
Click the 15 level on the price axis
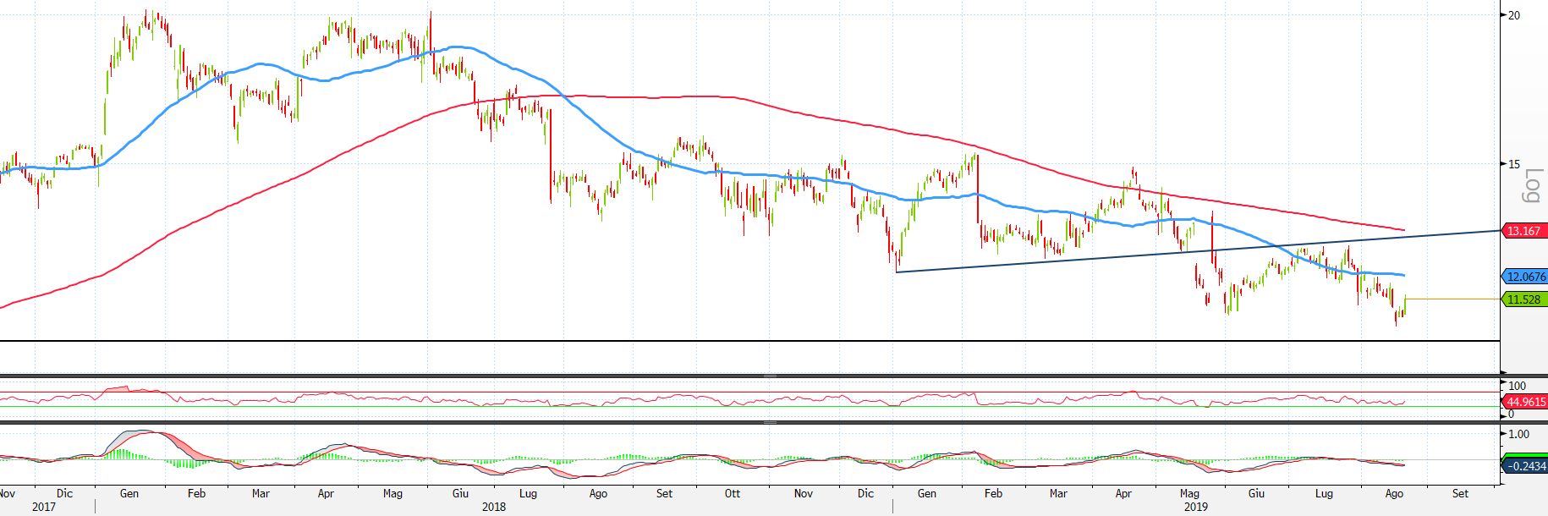coord(1514,164)
